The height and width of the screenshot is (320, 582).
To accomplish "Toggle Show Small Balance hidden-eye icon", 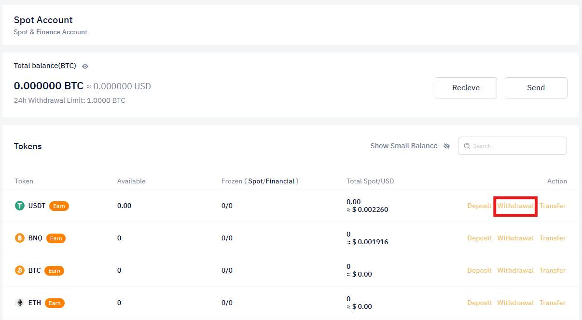I will coord(446,146).
